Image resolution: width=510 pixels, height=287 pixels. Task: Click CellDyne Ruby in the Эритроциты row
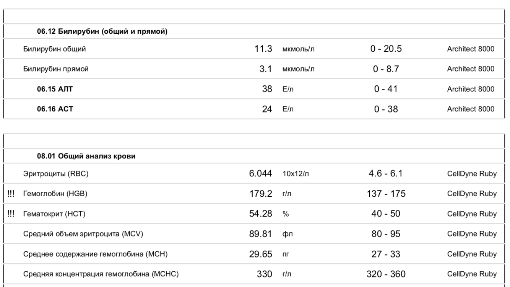click(x=472, y=174)
